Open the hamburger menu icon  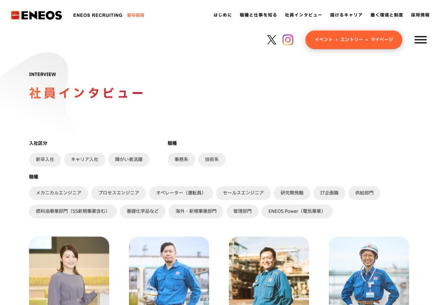420,40
